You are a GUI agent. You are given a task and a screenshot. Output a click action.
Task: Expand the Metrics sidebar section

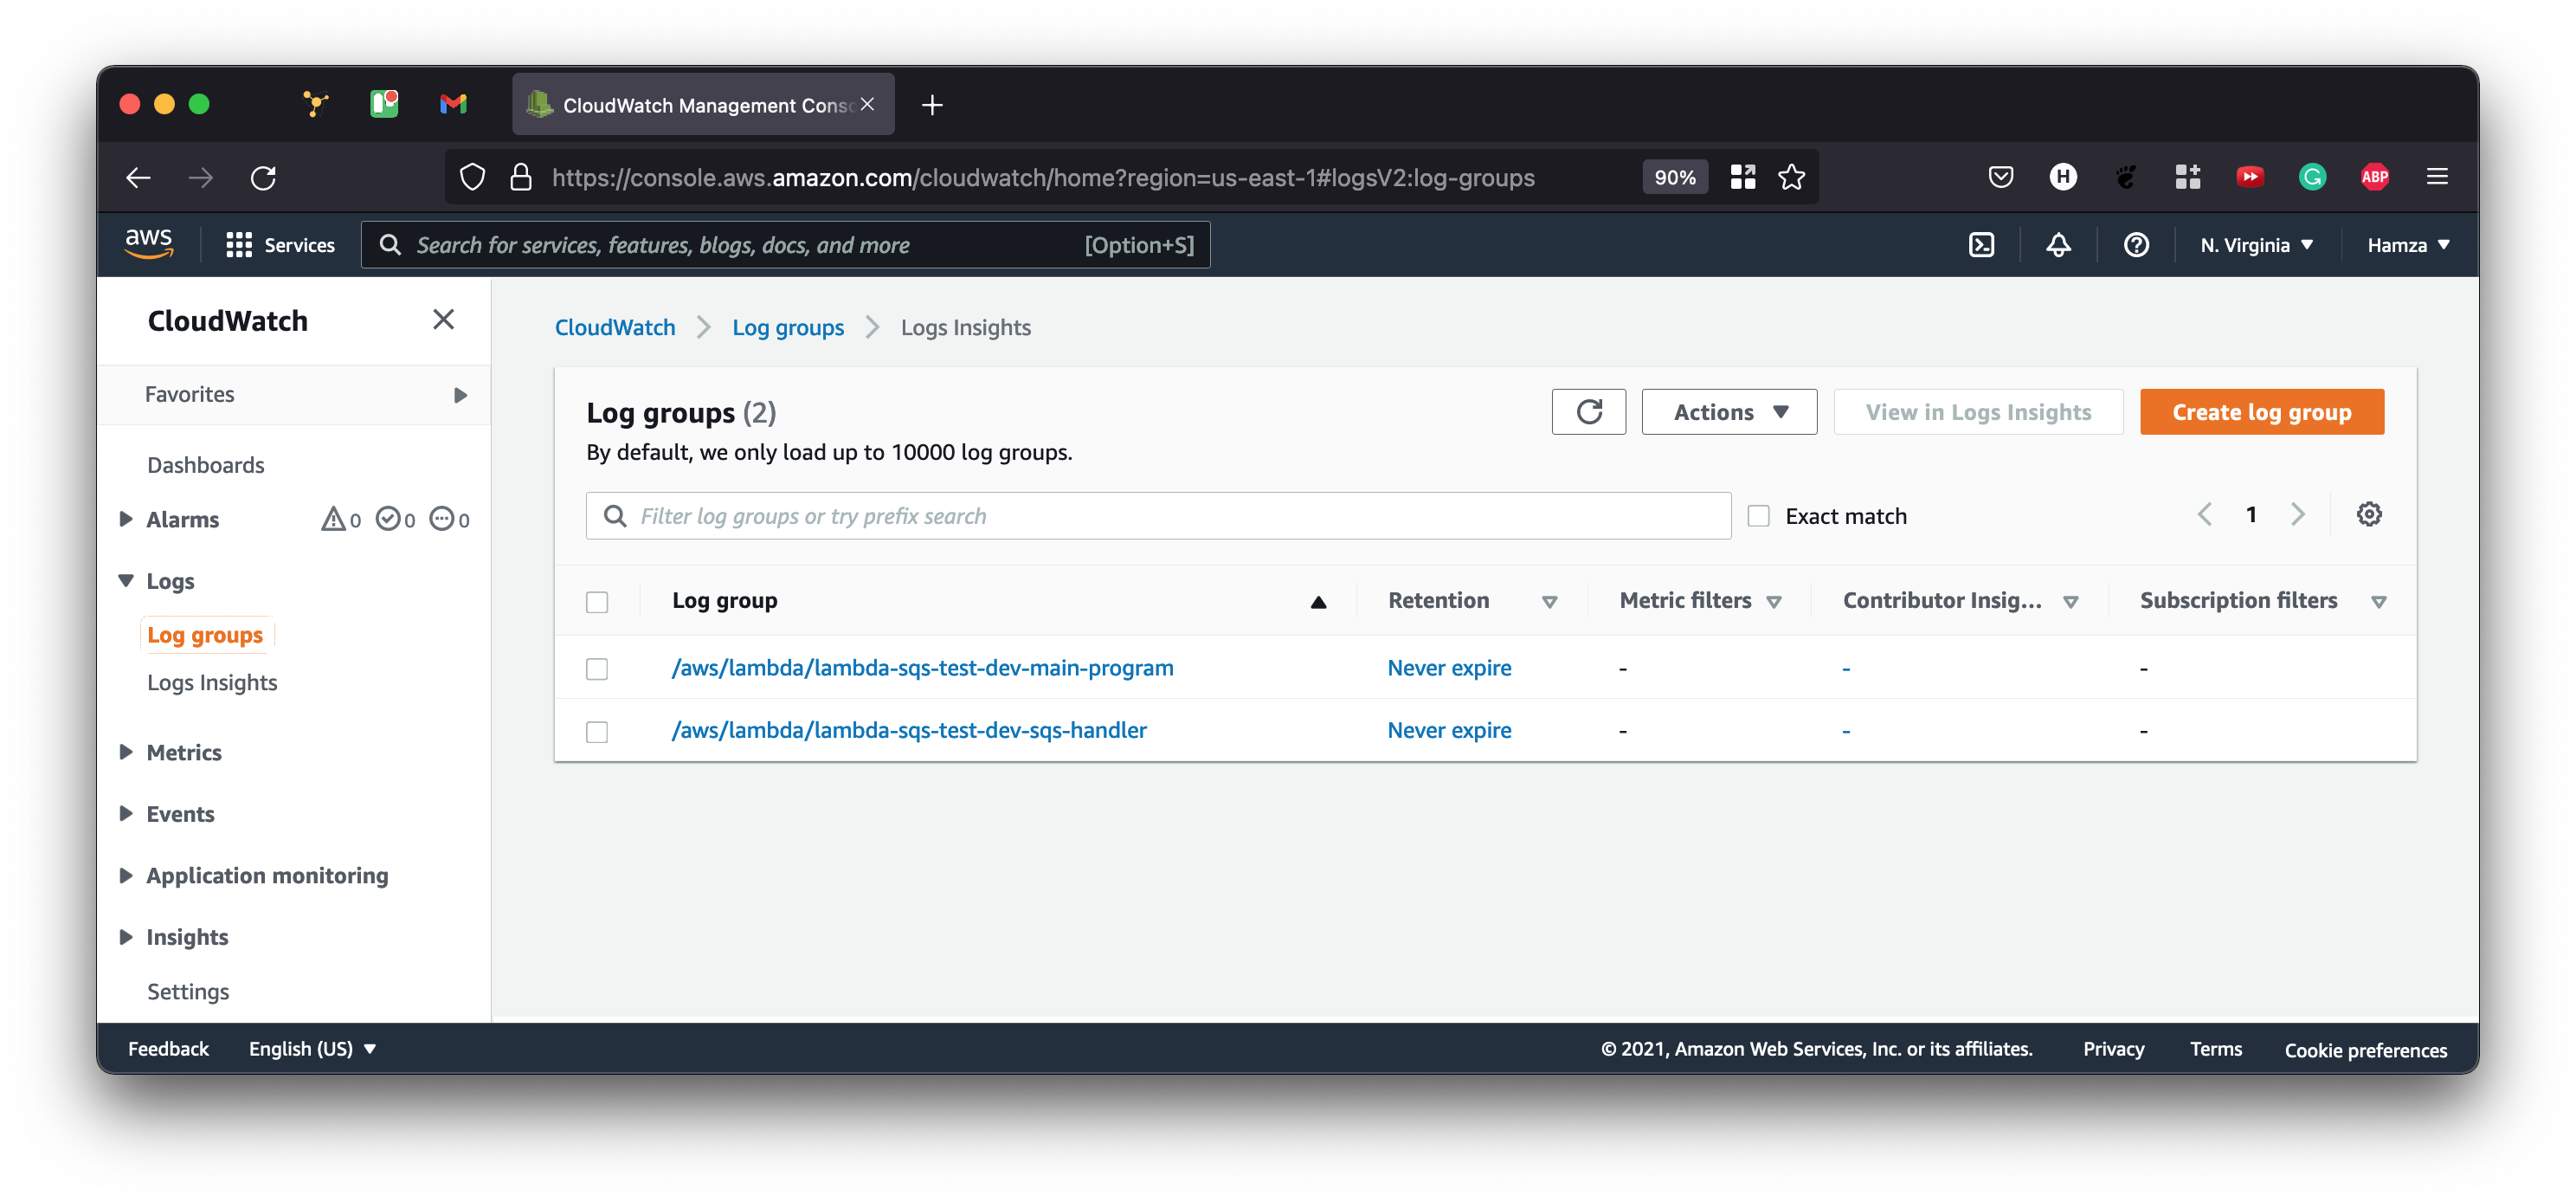[184, 753]
